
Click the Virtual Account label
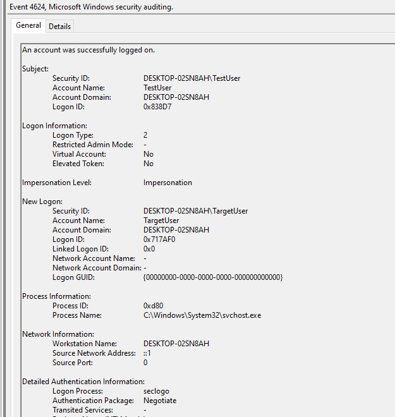(x=79, y=154)
